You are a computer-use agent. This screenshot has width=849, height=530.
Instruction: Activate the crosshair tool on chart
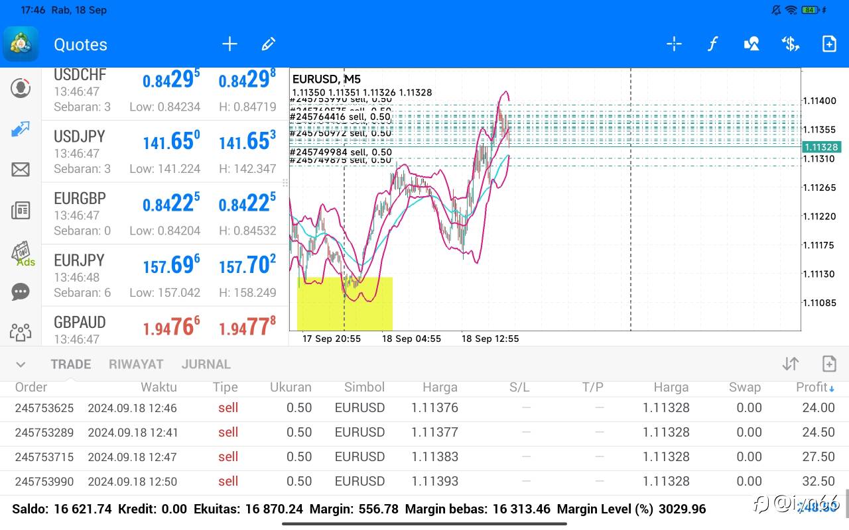(674, 44)
